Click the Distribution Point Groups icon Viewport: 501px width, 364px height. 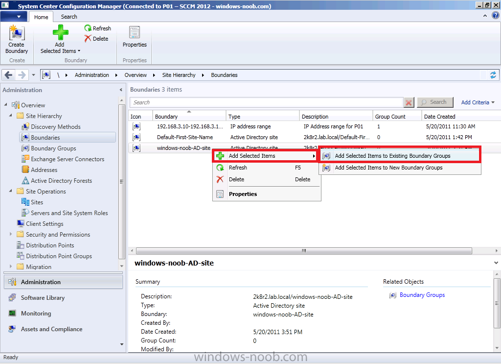click(21, 256)
